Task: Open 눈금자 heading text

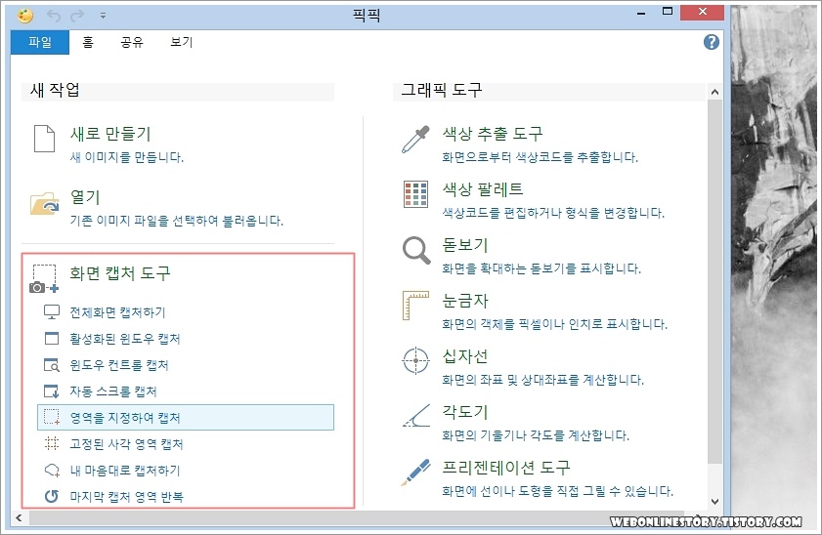Action: click(465, 300)
